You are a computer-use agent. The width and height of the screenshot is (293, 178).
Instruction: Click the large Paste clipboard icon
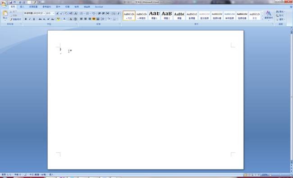coord(5,14)
